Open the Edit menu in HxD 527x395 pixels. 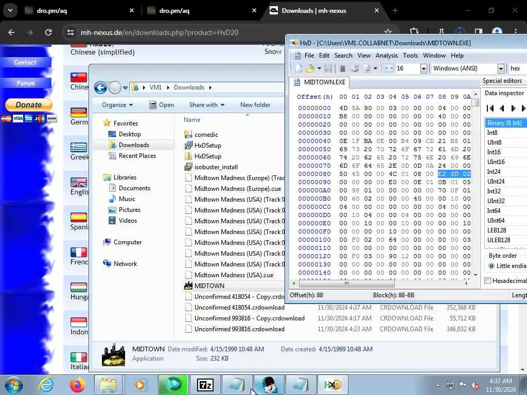324,56
